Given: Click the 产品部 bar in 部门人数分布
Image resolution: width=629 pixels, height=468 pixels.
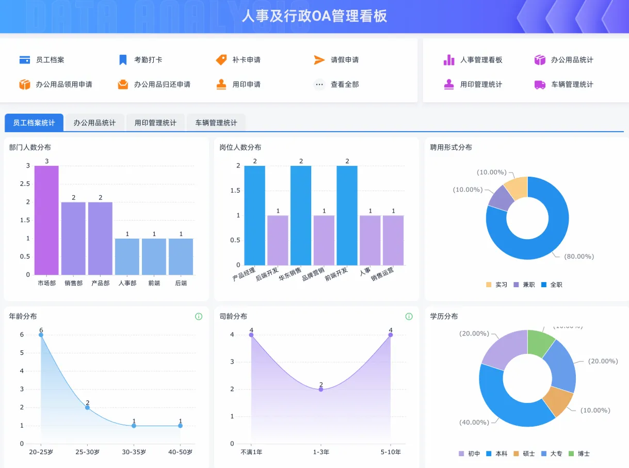Looking at the screenshot, I should 100,238.
